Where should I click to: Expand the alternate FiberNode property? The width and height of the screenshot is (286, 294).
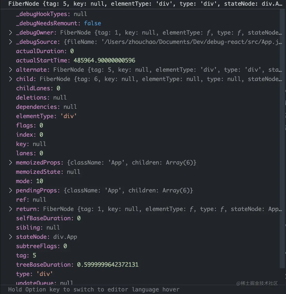[11, 70]
